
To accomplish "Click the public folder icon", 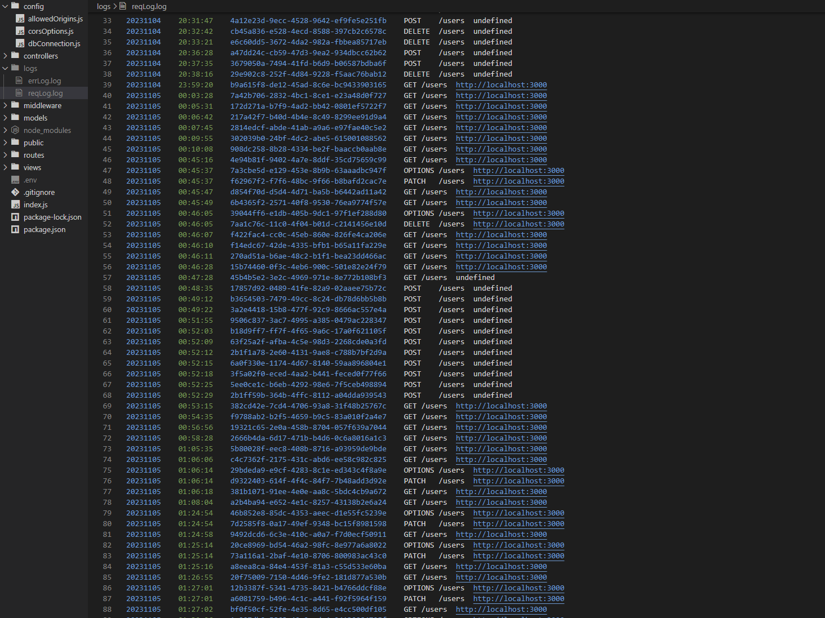I will pyautogui.click(x=15, y=143).
